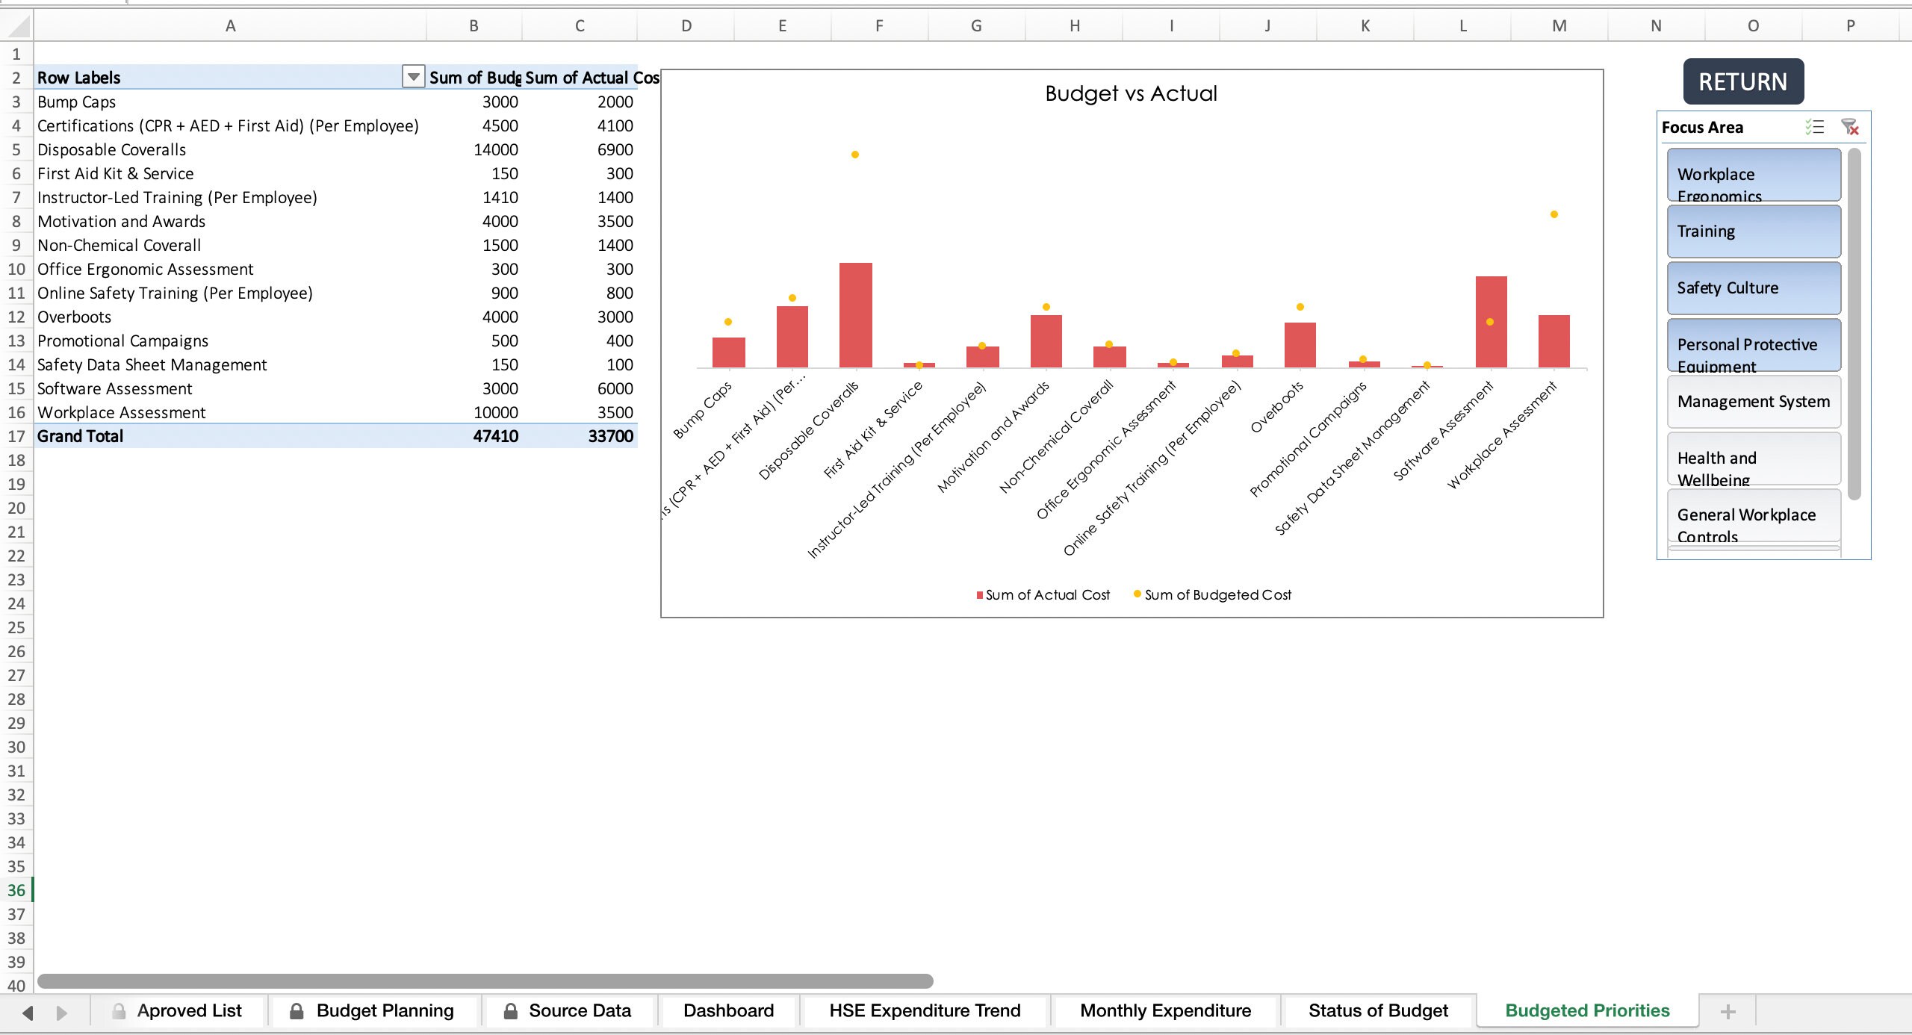Screen dimensions: 1912x1035
Task: Click the Sum of Actual Cost legend entry
Action: tap(1043, 594)
